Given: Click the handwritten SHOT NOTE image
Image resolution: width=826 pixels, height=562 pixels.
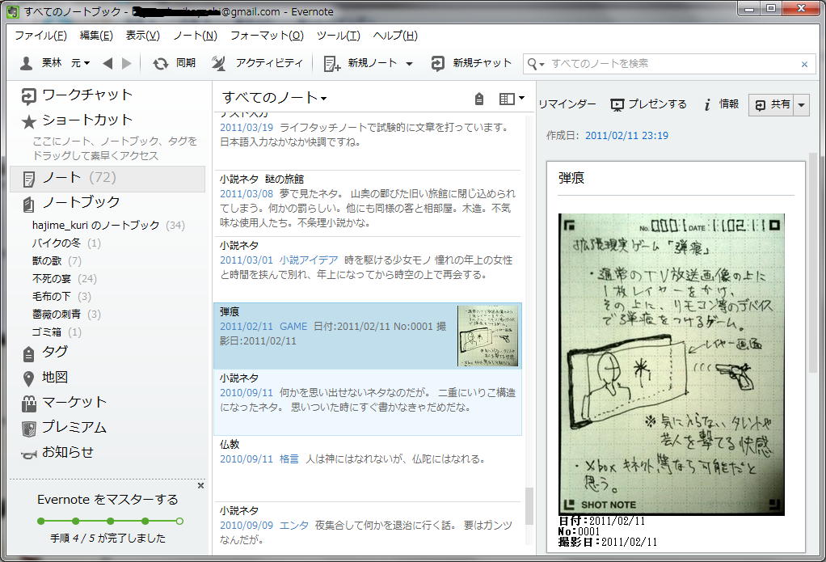Looking at the screenshot, I should coord(671,365).
